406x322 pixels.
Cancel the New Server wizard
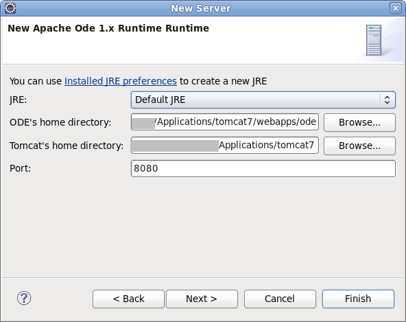[280, 299]
